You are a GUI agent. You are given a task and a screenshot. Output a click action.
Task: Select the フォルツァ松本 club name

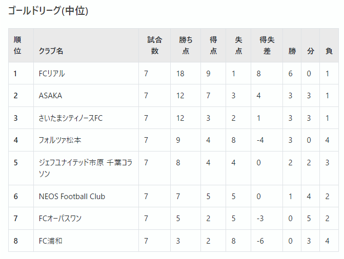[x=60, y=140]
